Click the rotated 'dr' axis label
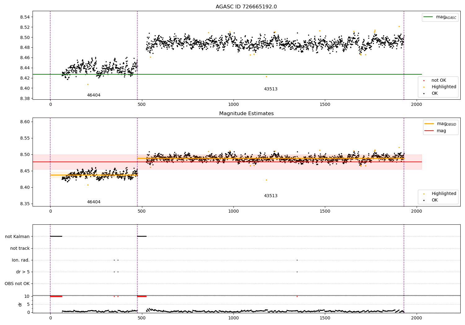The image size is (465, 325). click(x=20, y=304)
